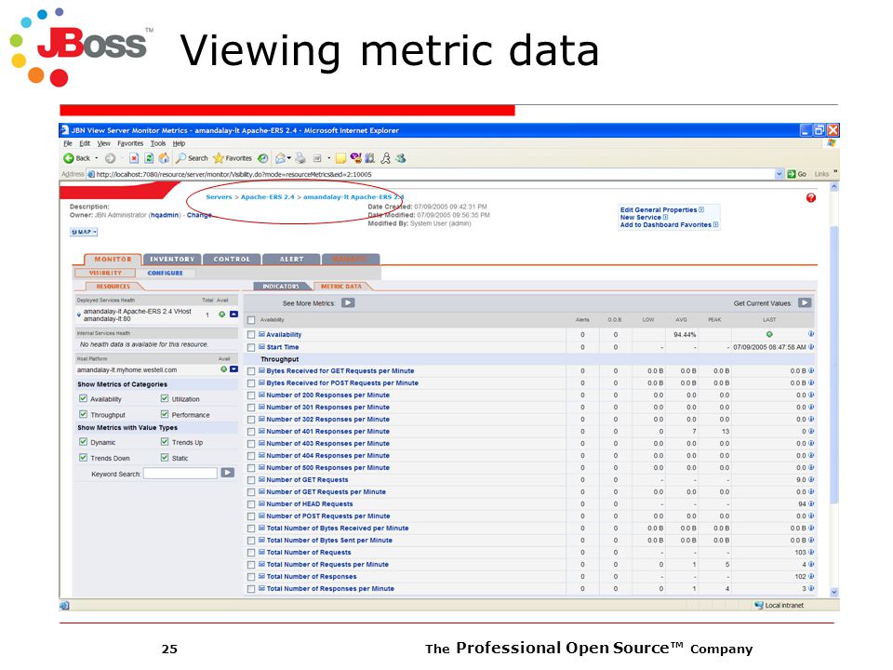Viewport: 893px width, 670px height.
Task: Open the Favorites menu
Action: click(x=130, y=143)
